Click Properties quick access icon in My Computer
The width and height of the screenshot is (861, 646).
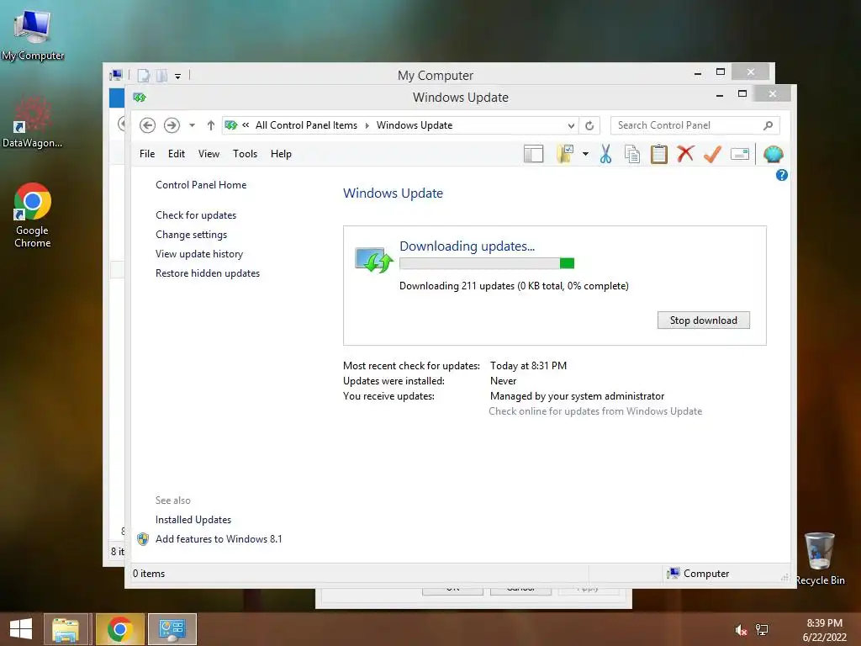[x=143, y=75]
